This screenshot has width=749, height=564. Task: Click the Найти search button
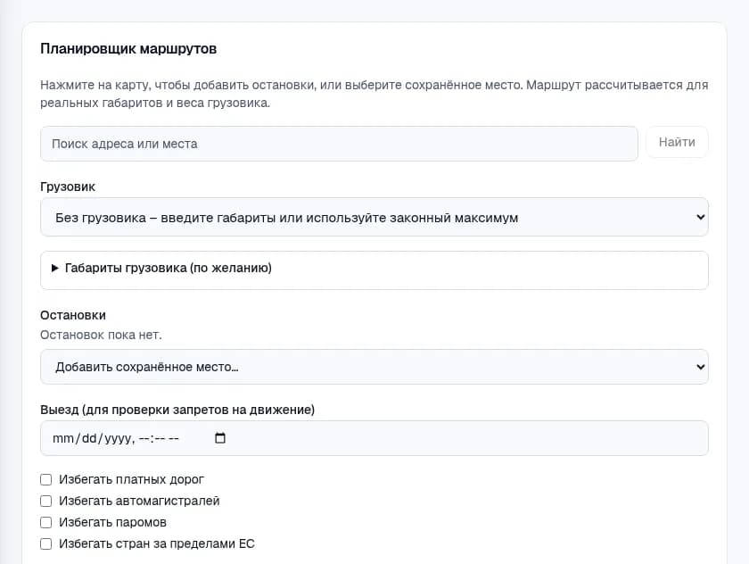677,142
